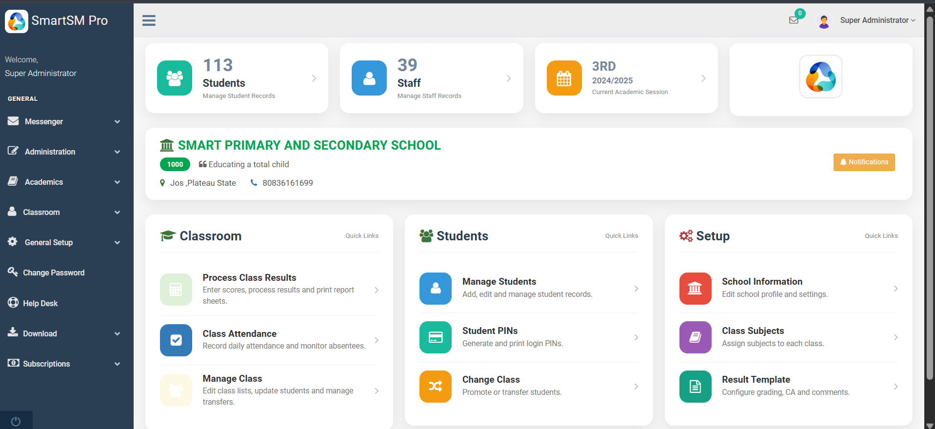Viewport: 935px width, 429px height.
Task: Click the Result Template document icon
Action: coord(696,387)
